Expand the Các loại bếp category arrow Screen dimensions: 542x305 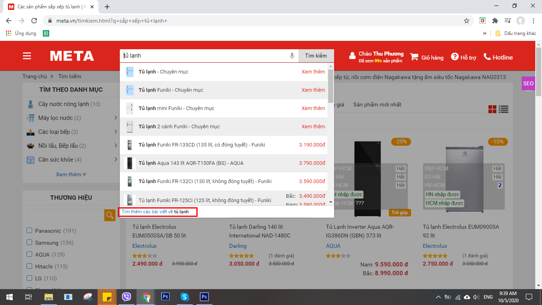coord(116,132)
